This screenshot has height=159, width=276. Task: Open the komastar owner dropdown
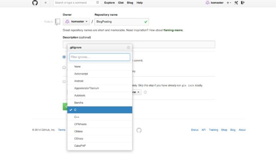tap(76, 22)
